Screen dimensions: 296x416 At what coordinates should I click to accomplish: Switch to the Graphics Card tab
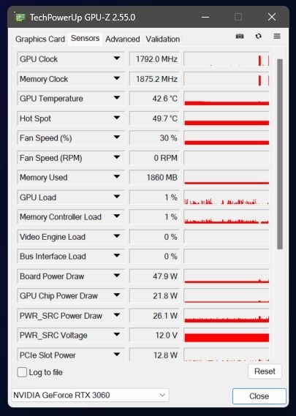[40, 39]
